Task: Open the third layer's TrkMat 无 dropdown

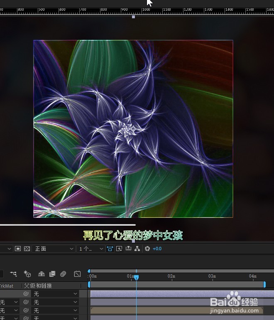Action: [x=9, y=310]
